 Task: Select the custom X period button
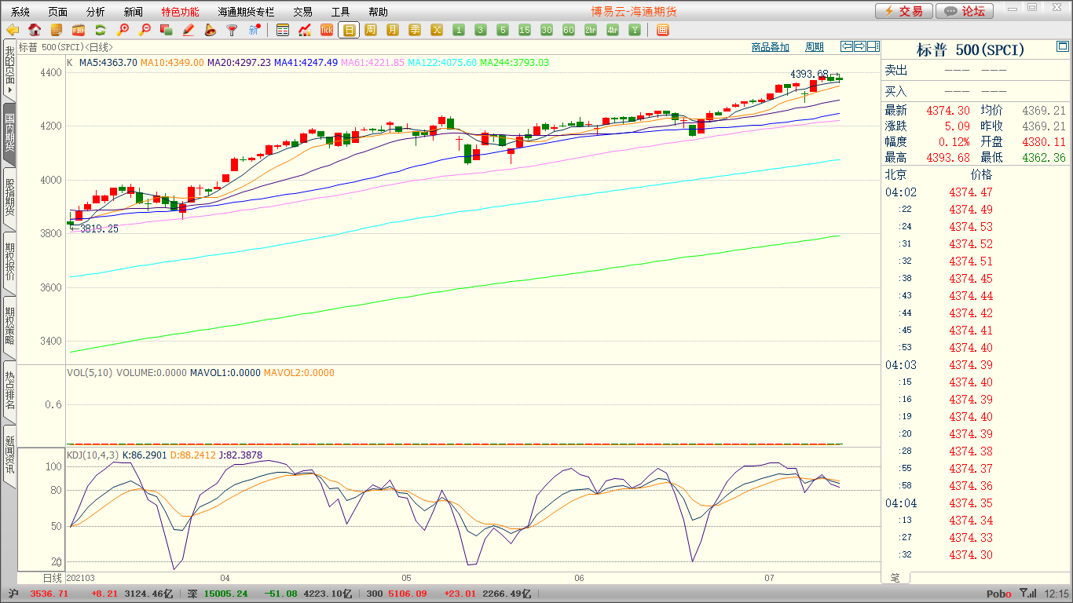pos(437,30)
